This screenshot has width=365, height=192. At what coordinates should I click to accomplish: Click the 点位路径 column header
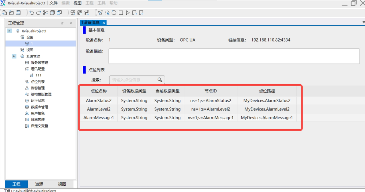coord(267,91)
